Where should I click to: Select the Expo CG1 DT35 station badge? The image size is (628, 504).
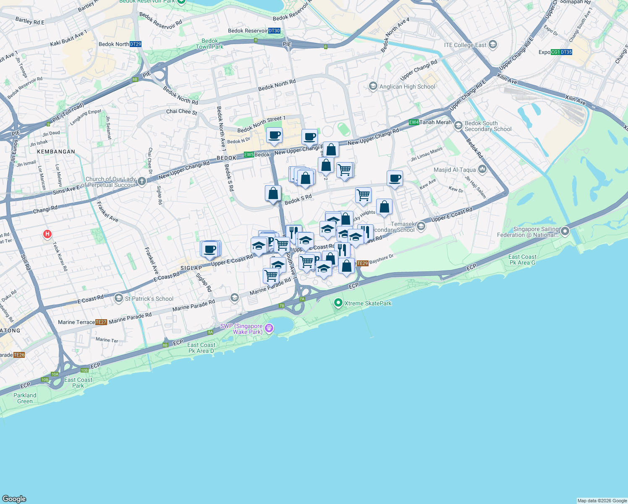tap(561, 52)
